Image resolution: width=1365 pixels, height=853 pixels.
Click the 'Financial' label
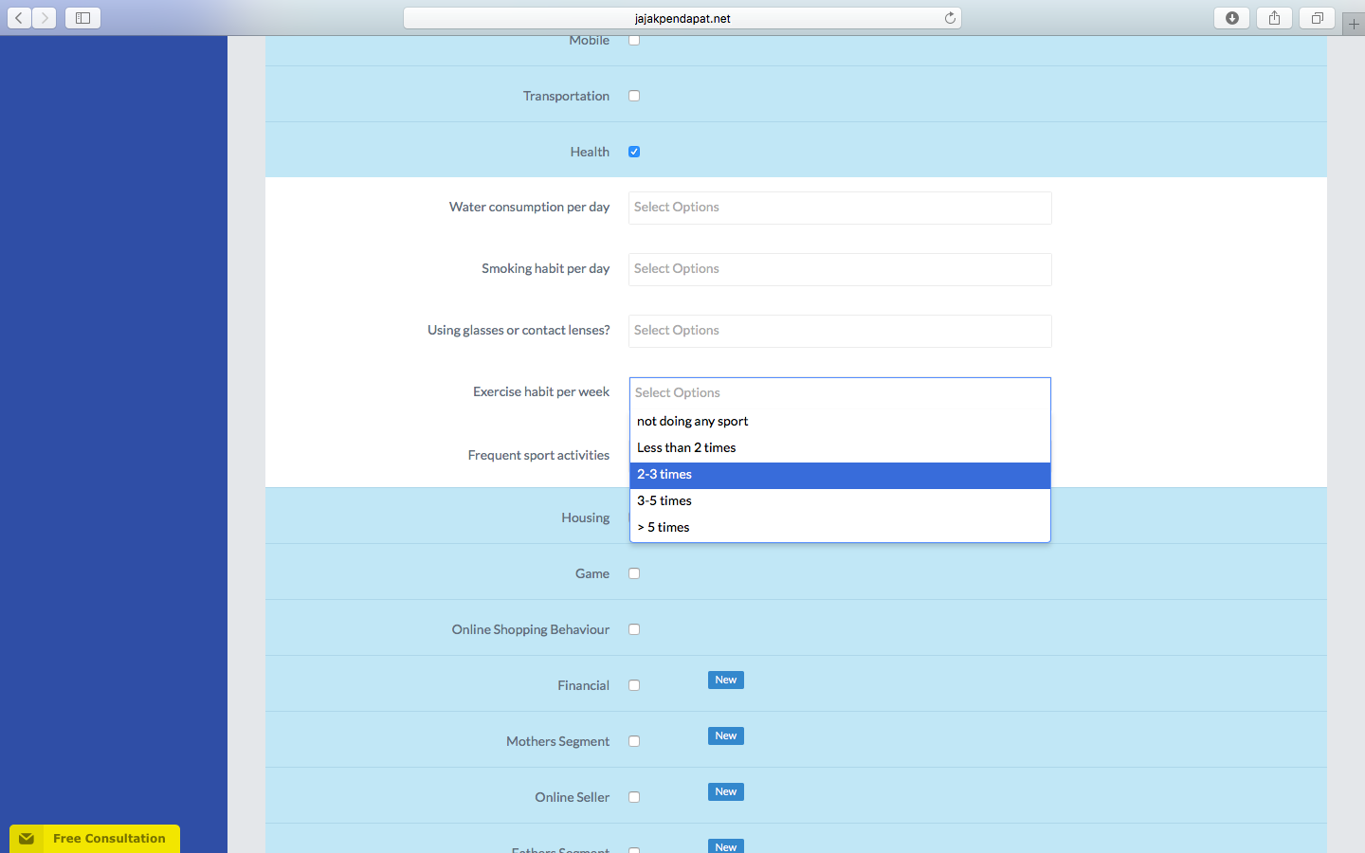[583, 685]
